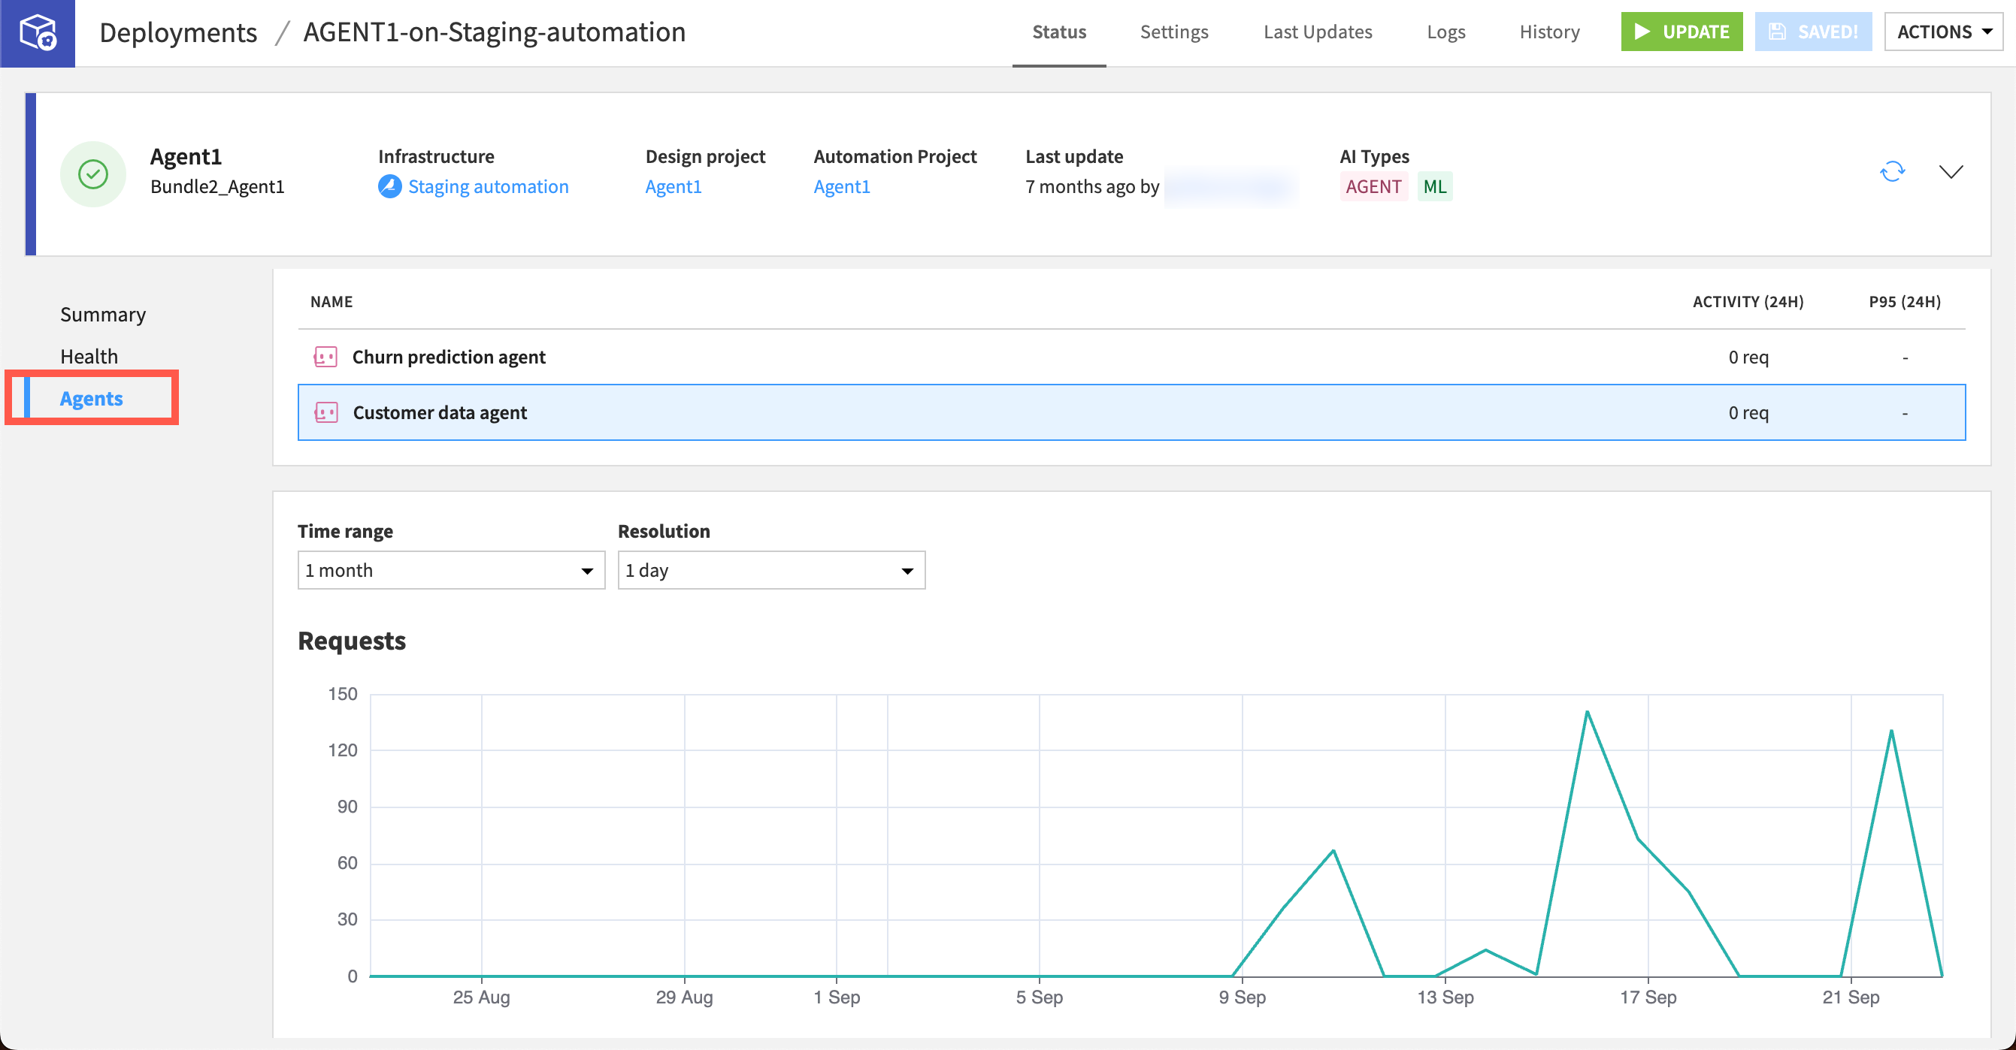Viewport: 2016px width, 1050px height.
Task: Go to Deployments breadcrumb
Action: point(177,32)
